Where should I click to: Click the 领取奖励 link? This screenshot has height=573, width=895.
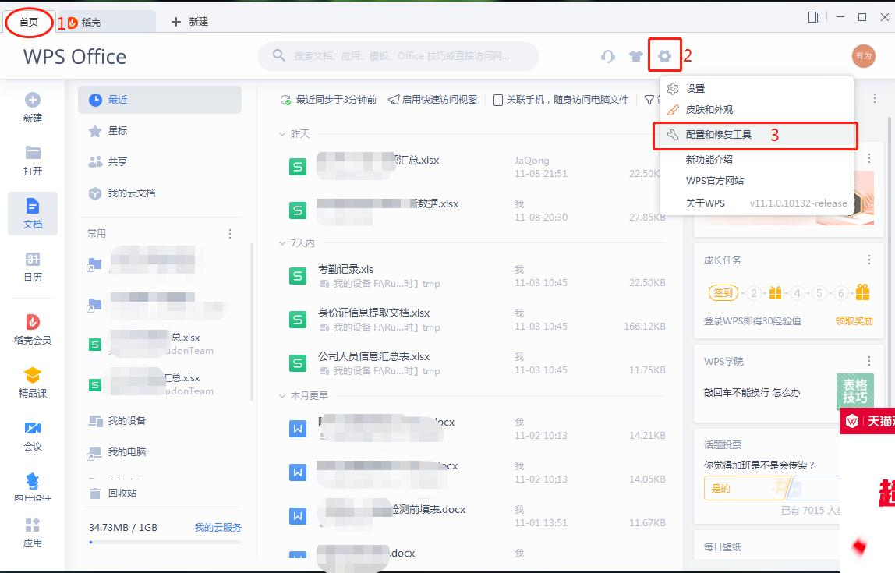pos(854,320)
